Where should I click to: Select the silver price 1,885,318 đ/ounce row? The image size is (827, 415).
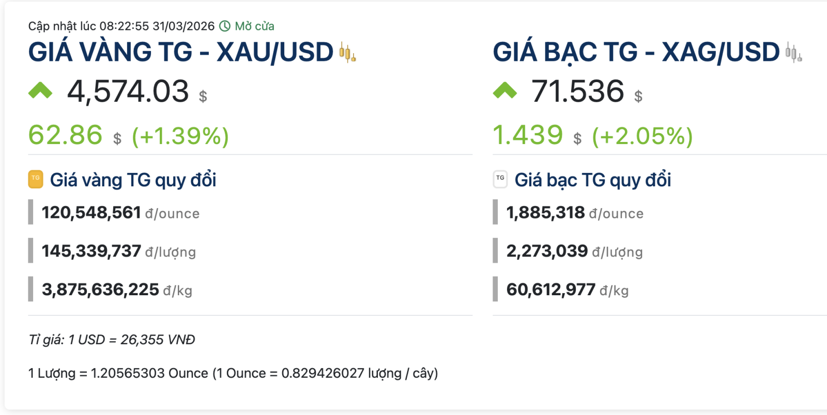[575, 213]
